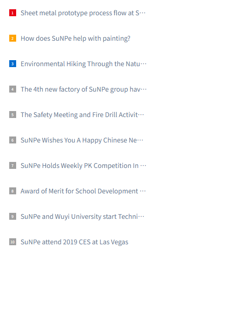
Task: Open SuNPe attend 2019 CES at Las Vegas
Action: 74,242
